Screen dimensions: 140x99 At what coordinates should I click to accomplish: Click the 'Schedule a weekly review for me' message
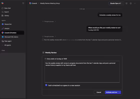[110, 15]
